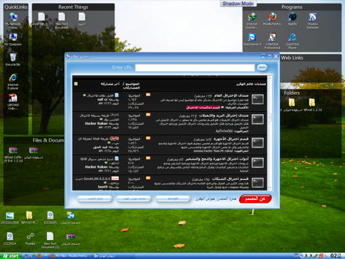Viewport: 345px width, 259px height.
Task: Open Nightly browser icon
Action: coord(292,19)
